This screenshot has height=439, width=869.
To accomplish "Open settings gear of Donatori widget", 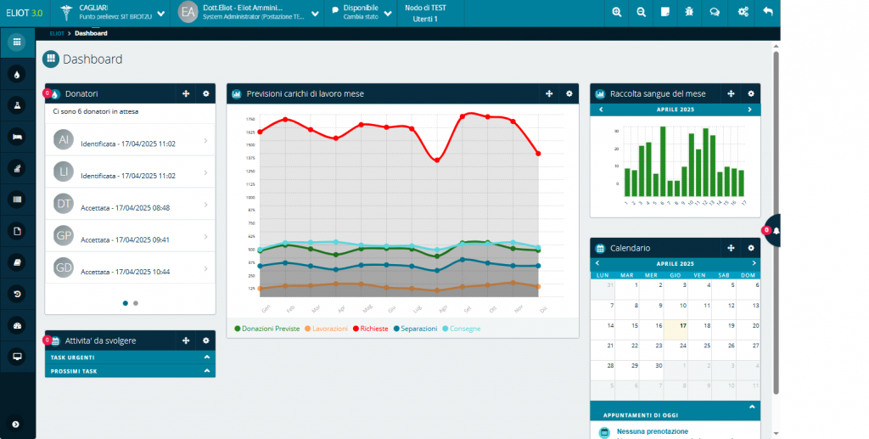I will point(205,93).
